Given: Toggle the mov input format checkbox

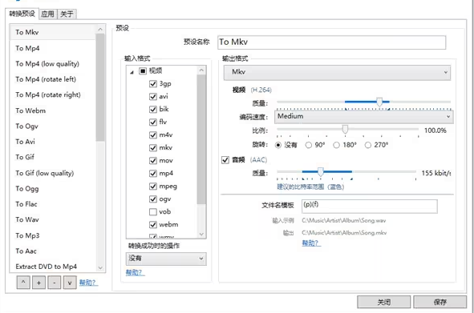Looking at the screenshot, I should (x=153, y=161).
